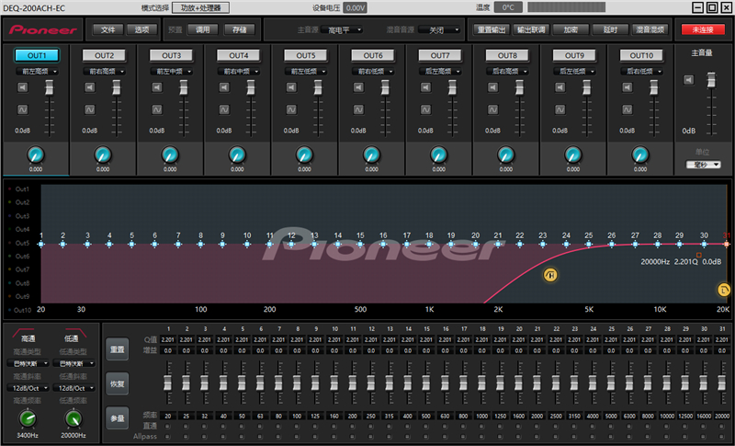Open the OUT2 channel type dropdown
The image size is (735, 446).
click(x=103, y=71)
